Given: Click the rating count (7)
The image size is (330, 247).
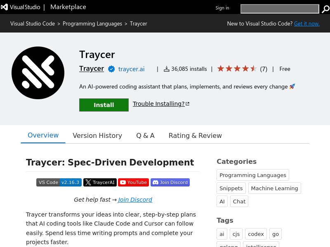Looking at the screenshot, I should 264,69.
